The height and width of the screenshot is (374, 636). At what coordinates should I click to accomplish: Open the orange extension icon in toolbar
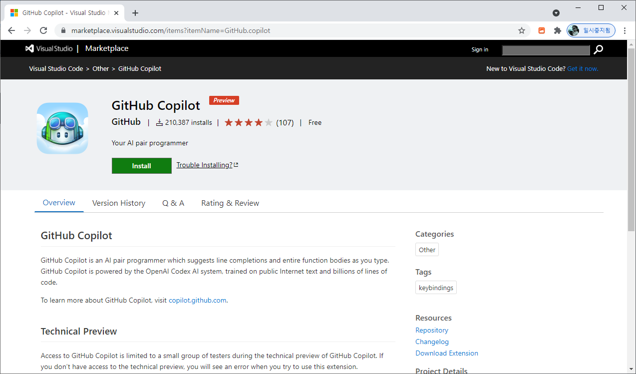coord(542,30)
